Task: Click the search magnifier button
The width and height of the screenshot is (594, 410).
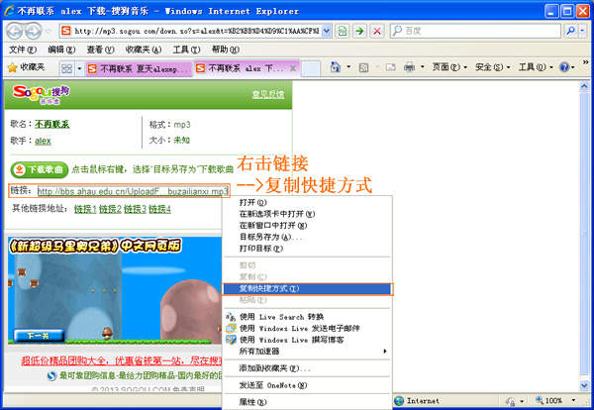Action: (571, 31)
